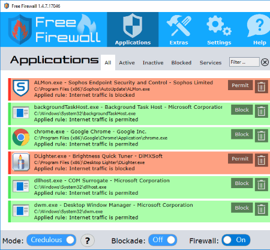Select the DLighter.exe Brightness Quick Tuner text

coord(98,156)
